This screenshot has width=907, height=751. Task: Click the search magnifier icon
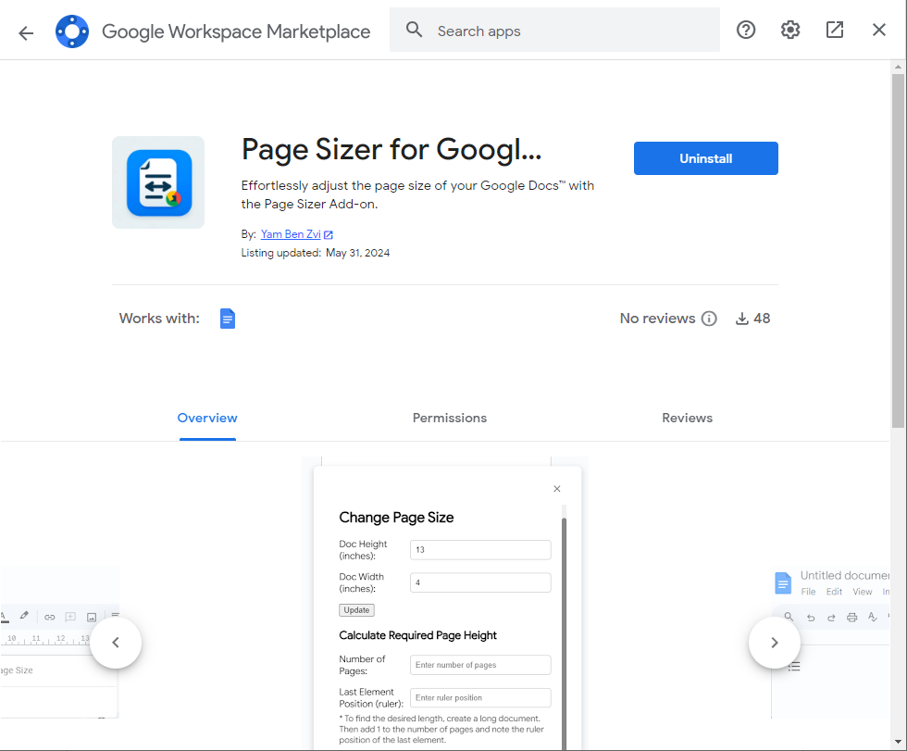[x=415, y=30]
